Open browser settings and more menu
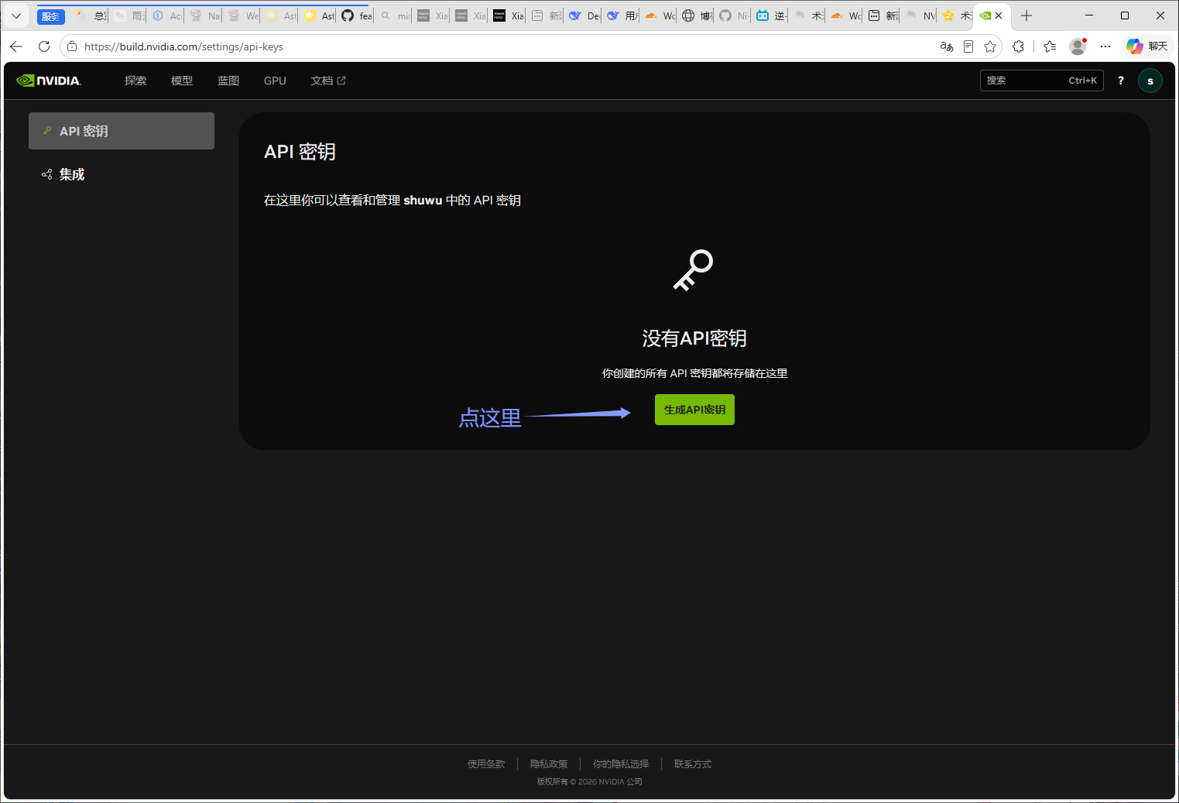 (x=1105, y=46)
